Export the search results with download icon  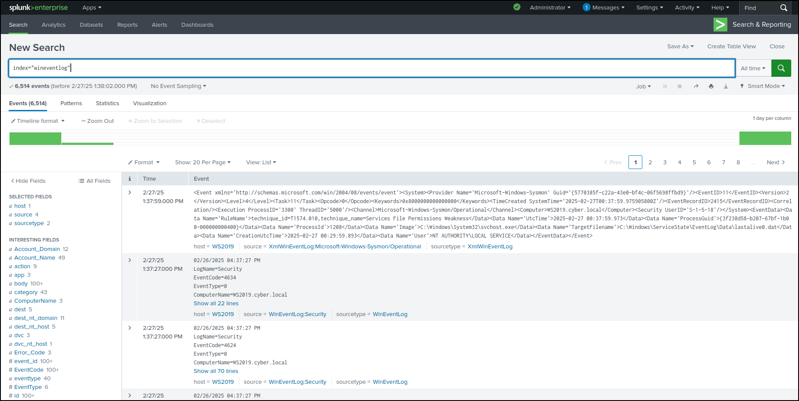coord(726,86)
